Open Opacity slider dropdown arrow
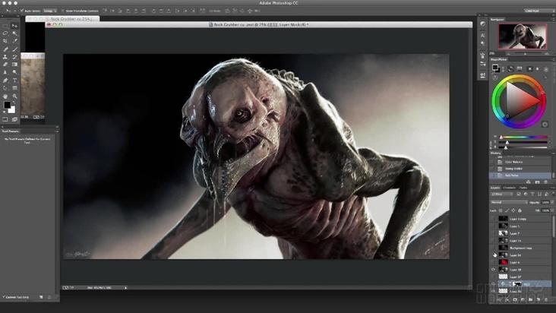The image size is (556, 313). coord(552,202)
